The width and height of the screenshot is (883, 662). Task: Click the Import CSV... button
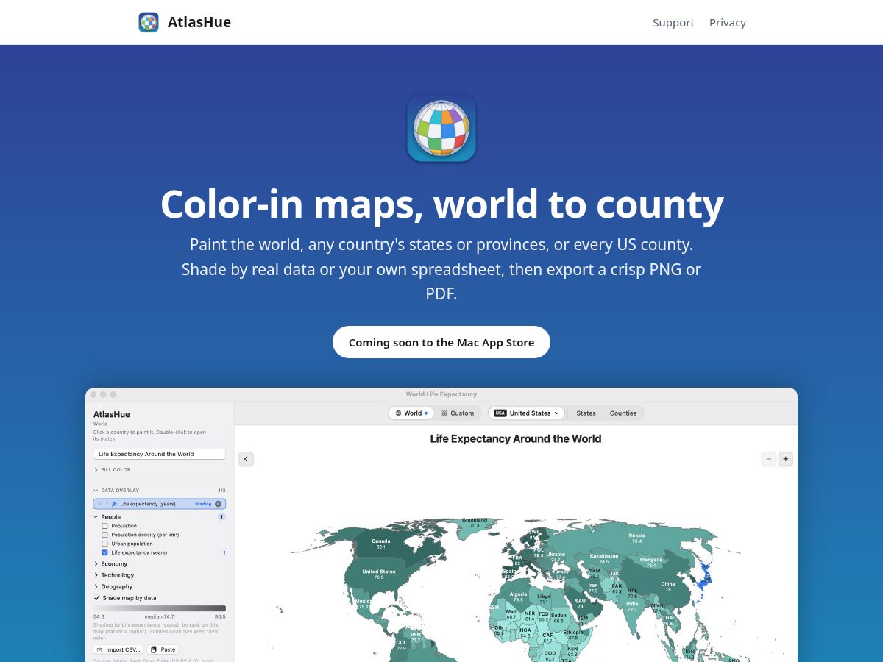[118, 649]
